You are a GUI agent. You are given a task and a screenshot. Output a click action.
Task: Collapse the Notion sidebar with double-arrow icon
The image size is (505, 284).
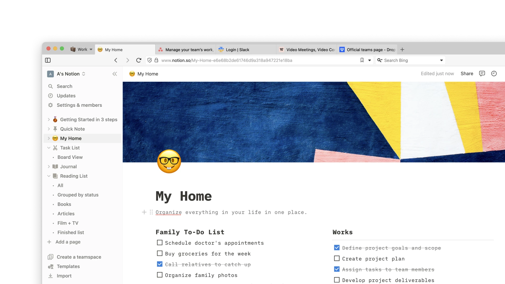[x=115, y=74]
